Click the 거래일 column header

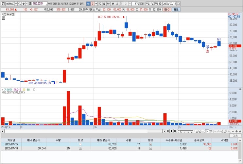(11, 140)
